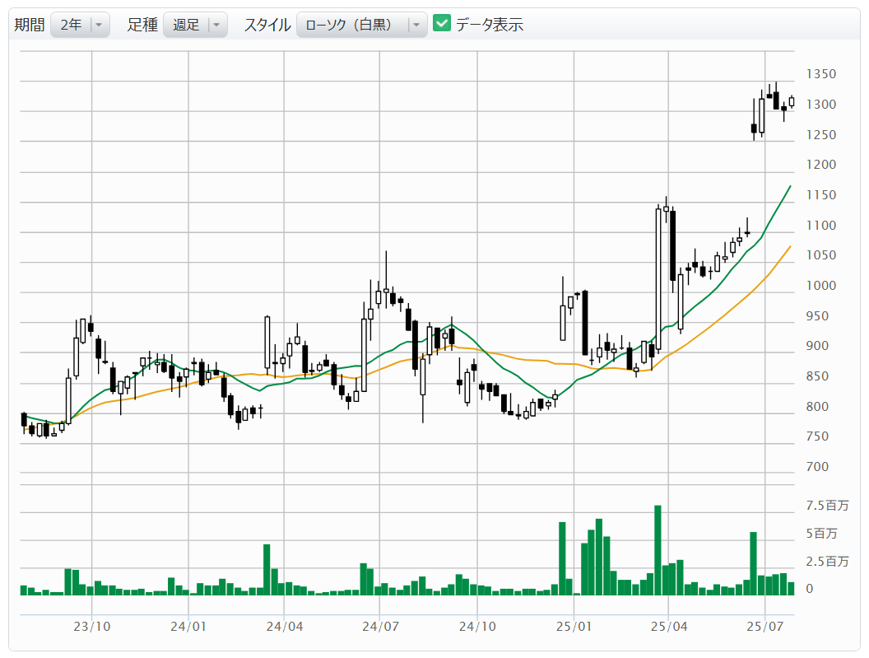869x658 pixels.
Task: Click the 1050 price axis label
Action: tap(820, 255)
